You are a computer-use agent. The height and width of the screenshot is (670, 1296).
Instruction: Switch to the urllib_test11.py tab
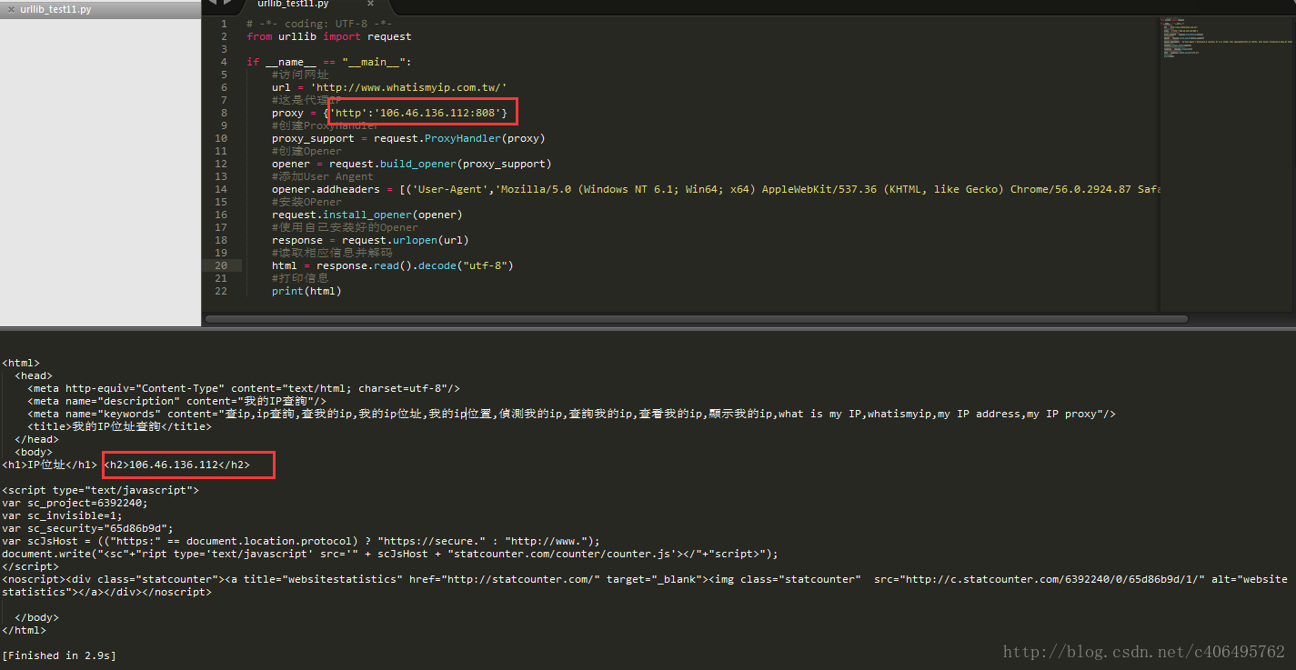tap(294, 5)
